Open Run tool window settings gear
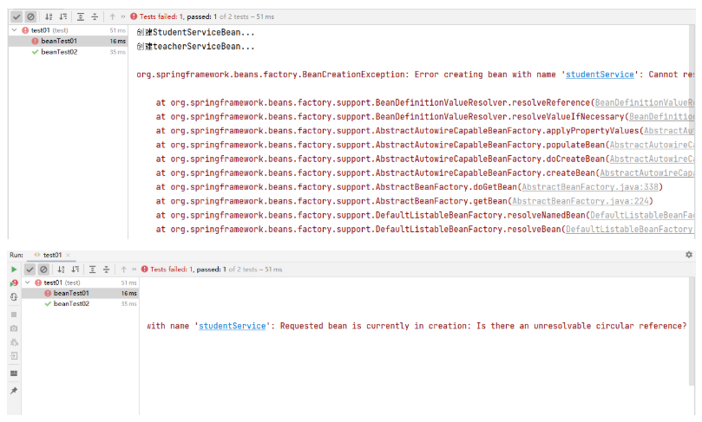 click(x=689, y=255)
